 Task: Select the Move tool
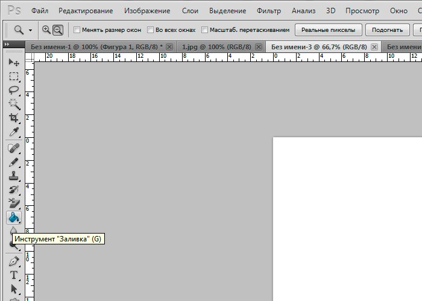[13, 63]
